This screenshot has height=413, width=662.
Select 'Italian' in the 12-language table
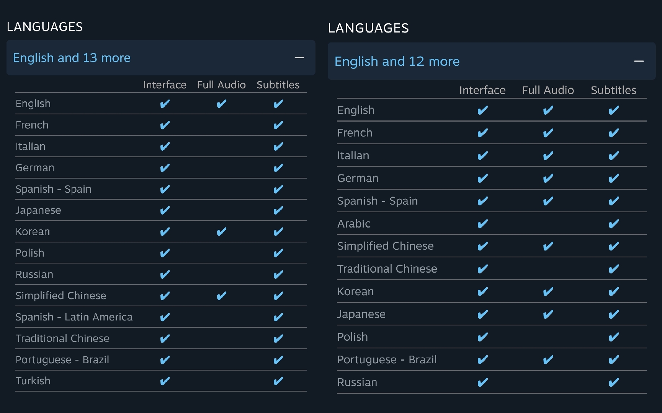coord(353,156)
